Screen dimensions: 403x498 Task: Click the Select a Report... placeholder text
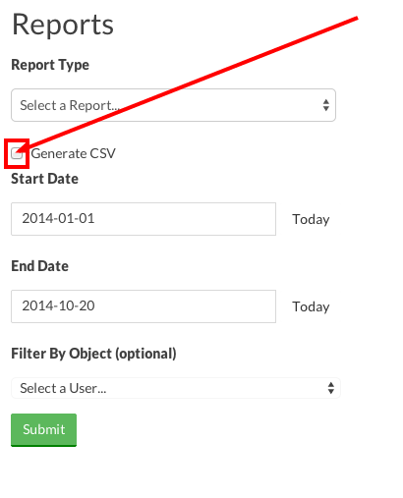tap(70, 105)
